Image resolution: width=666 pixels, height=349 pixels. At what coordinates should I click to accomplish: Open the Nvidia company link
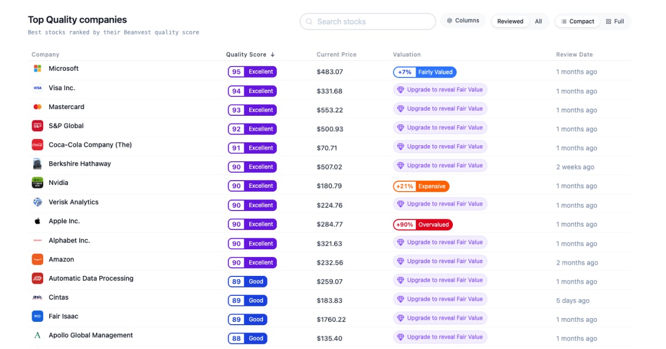click(x=58, y=183)
